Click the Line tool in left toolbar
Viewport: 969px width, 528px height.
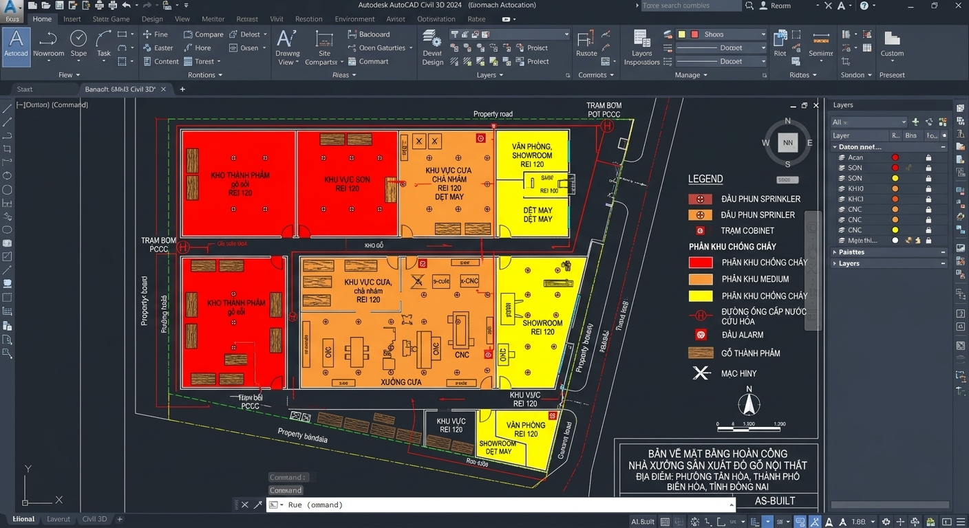[7, 108]
